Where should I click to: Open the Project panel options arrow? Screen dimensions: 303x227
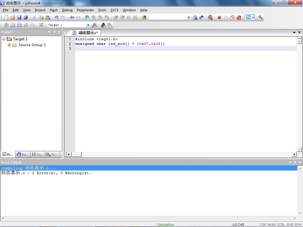click(x=49, y=32)
